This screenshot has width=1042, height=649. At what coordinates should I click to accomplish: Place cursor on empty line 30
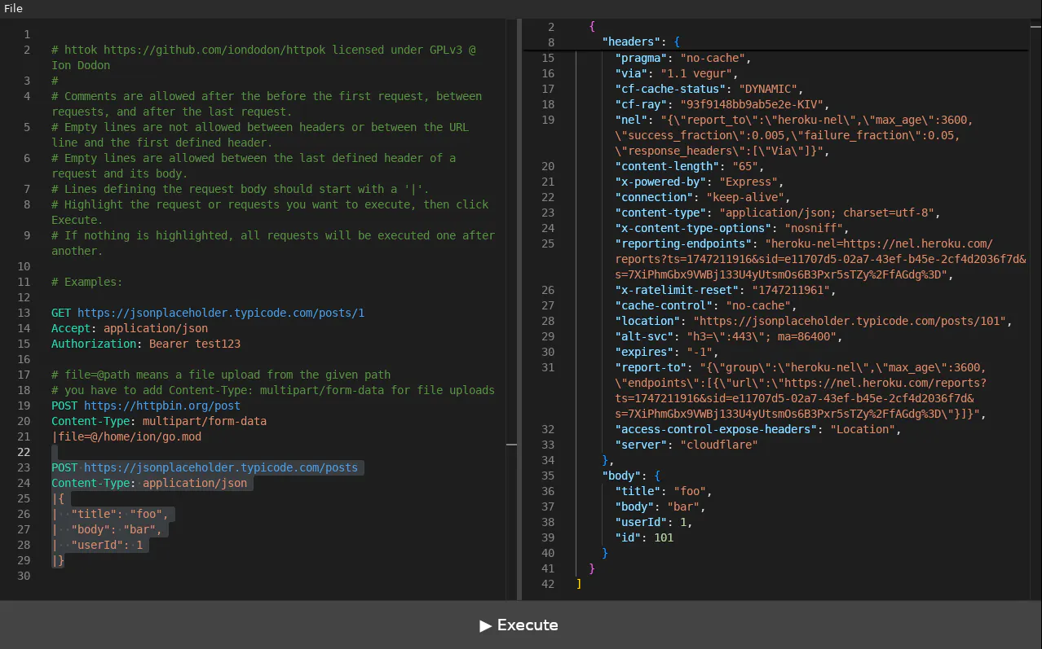pos(273,576)
